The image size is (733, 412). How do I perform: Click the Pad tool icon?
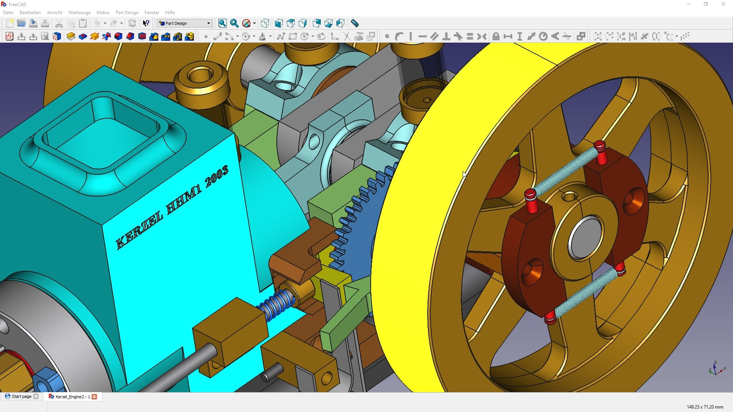coord(71,36)
